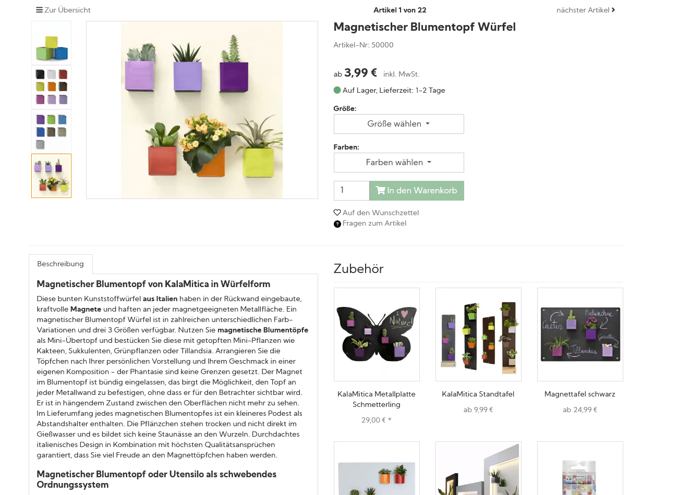Select thumbnail with green, yellow and blue cubes
The image size is (690, 495).
(x=51, y=43)
